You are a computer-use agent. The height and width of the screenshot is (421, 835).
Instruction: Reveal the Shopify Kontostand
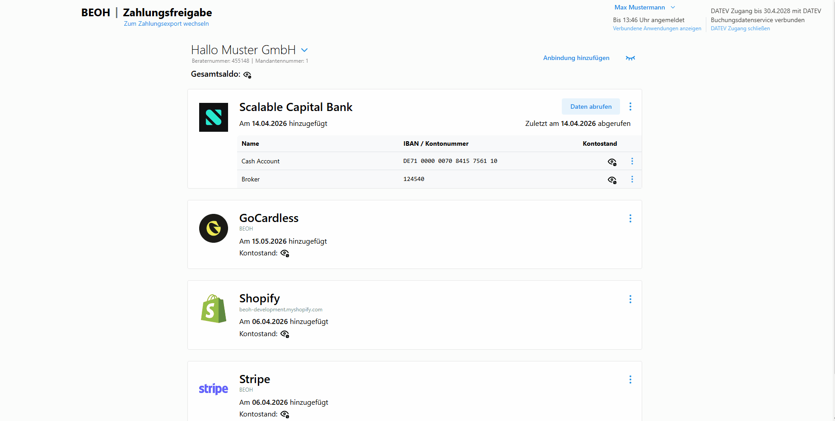[x=285, y=334]
